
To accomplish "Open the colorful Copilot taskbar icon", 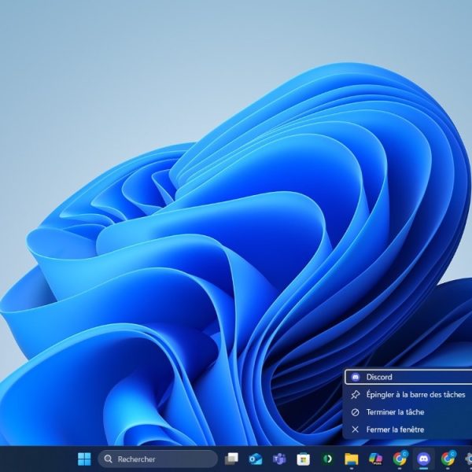I will (x=376, y=459).
